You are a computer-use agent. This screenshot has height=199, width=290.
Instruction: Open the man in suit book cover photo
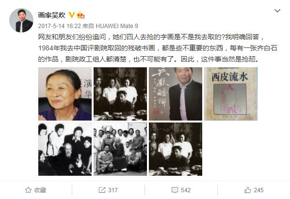(x=176, y=94)
